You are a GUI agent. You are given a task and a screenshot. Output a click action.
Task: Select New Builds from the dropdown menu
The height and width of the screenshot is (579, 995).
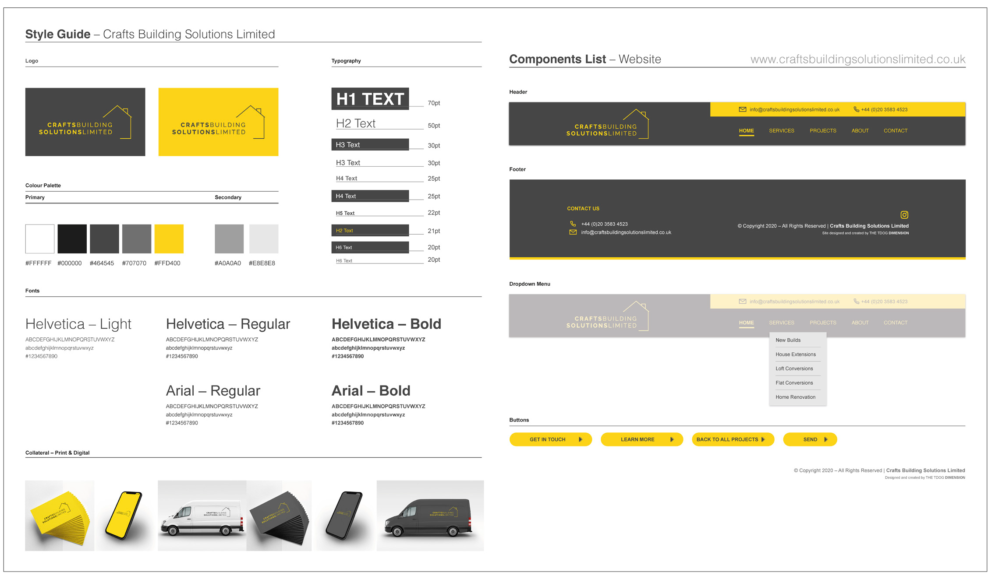click(788, 340)
